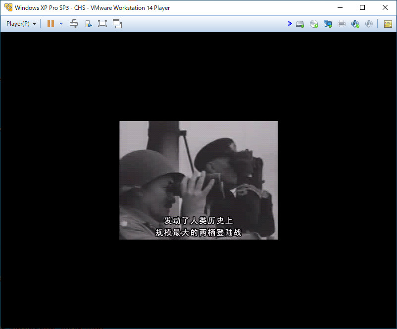This screenshot has width=397, height=329.
Task: Minimize the VMware Player window
Action: click(x=340, y=7)
